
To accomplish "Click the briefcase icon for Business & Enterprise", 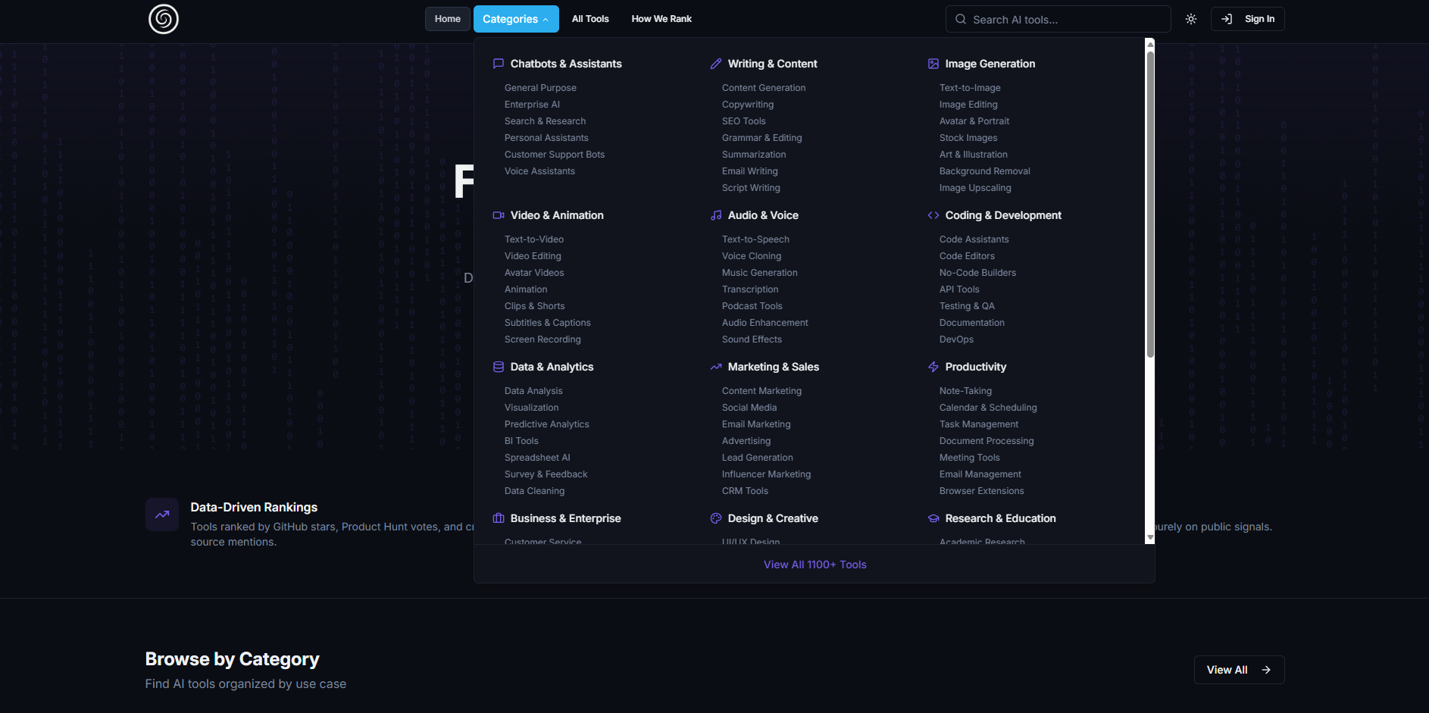I will pyautogui.click(x=499, y=518).
